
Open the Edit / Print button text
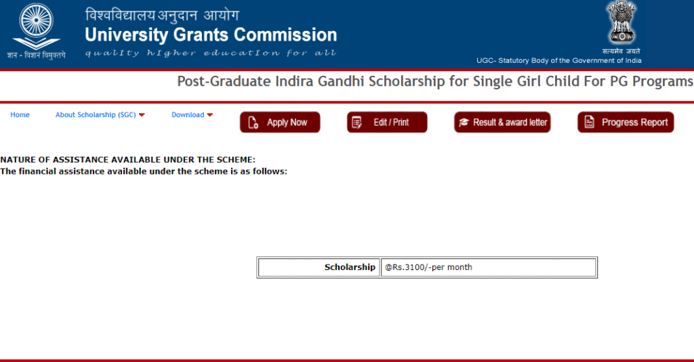tap(391, 122)
